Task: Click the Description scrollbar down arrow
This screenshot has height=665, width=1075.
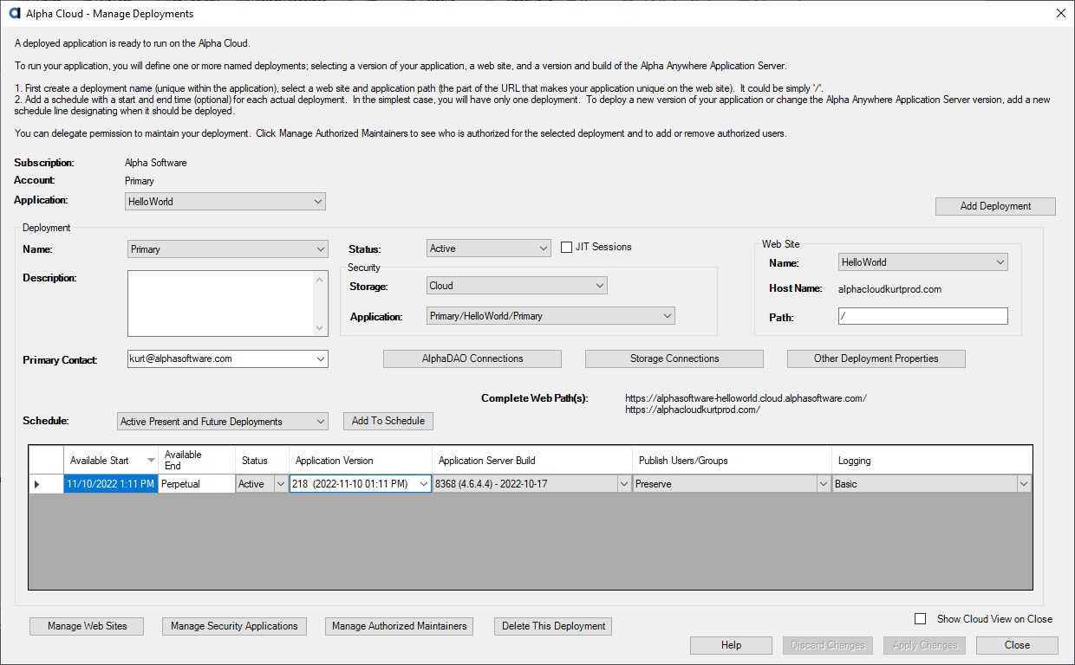Action: [x=321, y=328]
